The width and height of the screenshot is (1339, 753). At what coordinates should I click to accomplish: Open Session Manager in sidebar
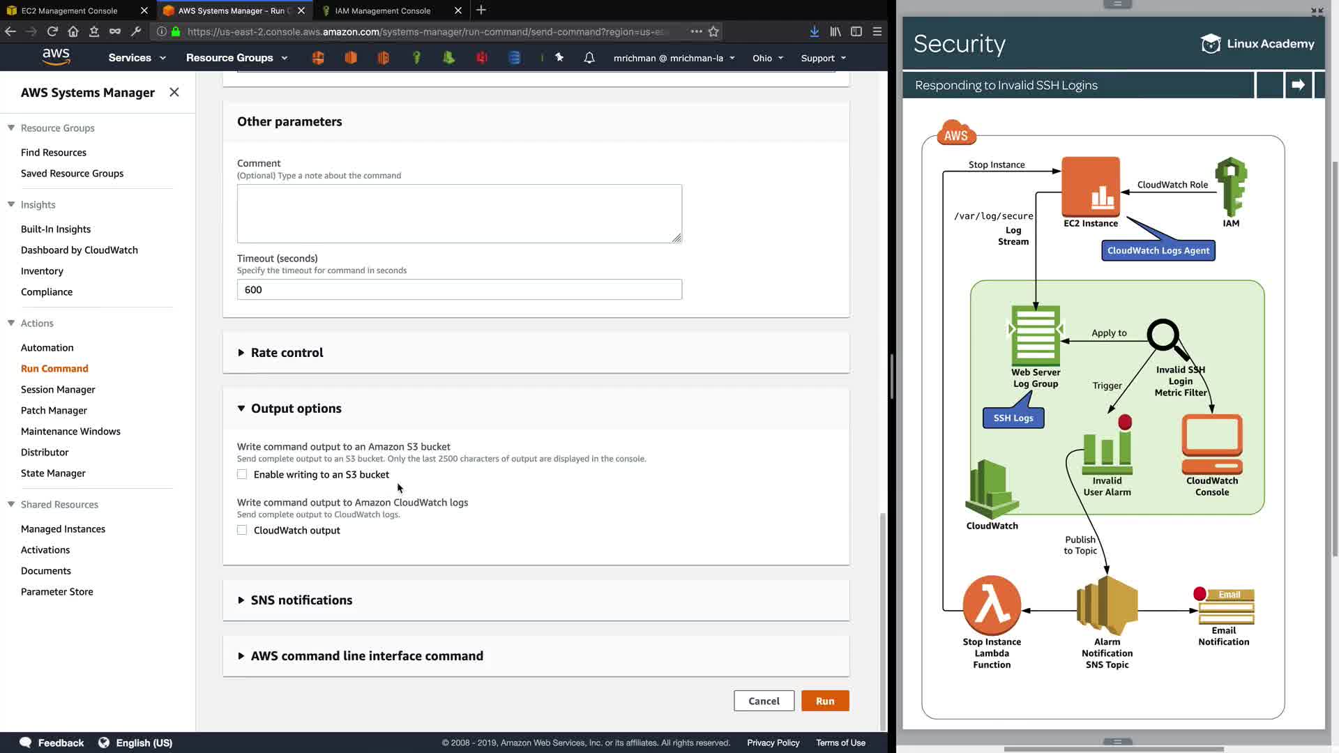pos(58,390)
